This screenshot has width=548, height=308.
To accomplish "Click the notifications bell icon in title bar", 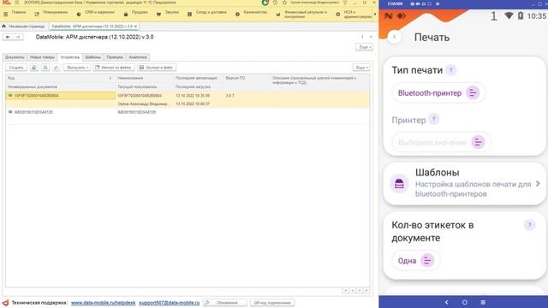I will (345, 3).
